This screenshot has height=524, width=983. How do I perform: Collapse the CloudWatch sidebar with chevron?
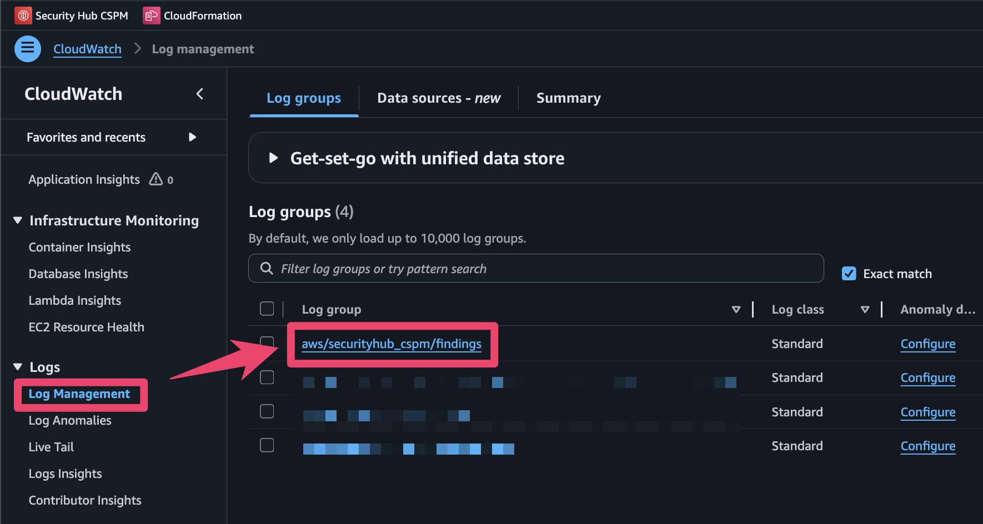click(200, 94)
